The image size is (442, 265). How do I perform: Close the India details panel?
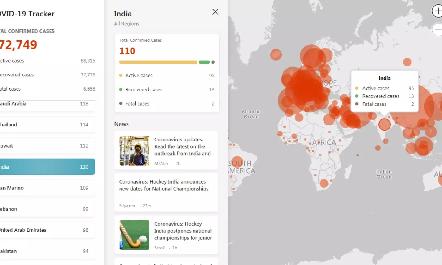[215, 12]
